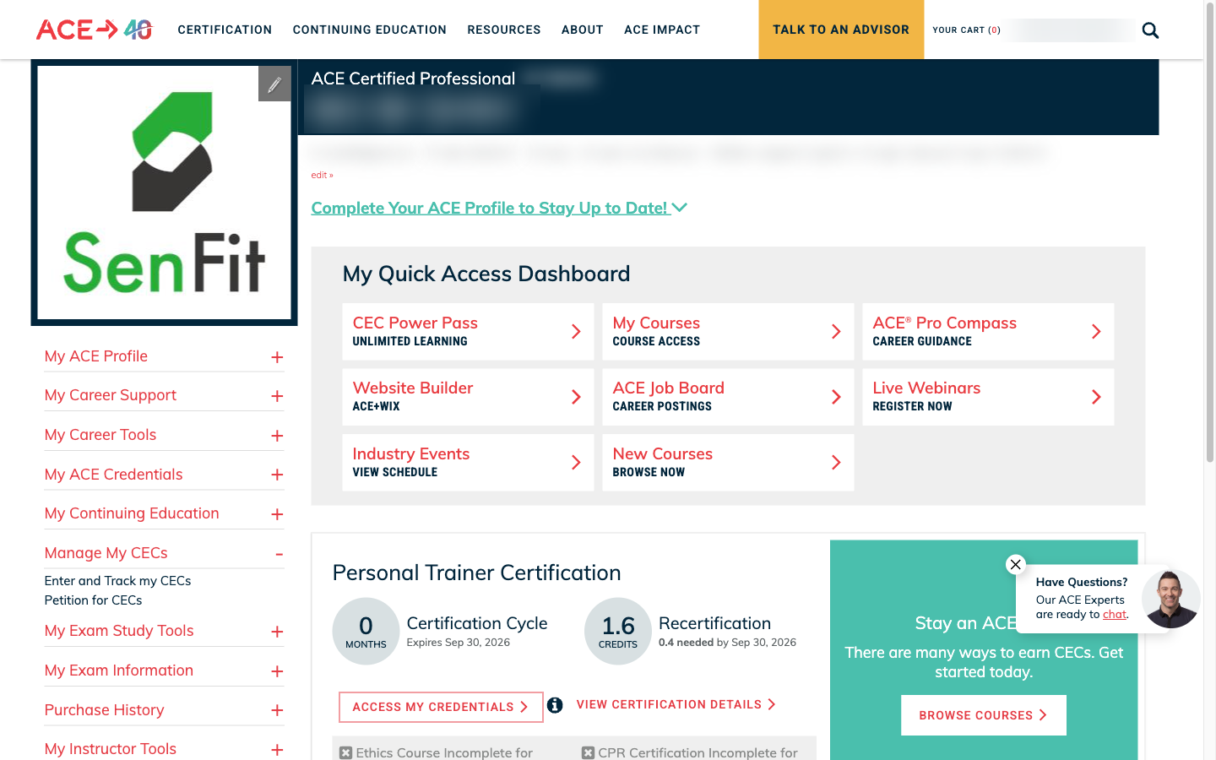Viewport: 1216px width, 760px height.
Task: Expand the My Exam Information section
Action: pyautogui.click(x=277, y=671)
